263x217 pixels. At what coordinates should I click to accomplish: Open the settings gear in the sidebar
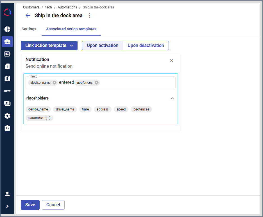(x=7, y=116)
